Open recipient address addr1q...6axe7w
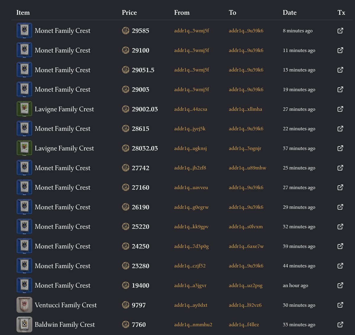The image size is (355, 335). (246, 246)
